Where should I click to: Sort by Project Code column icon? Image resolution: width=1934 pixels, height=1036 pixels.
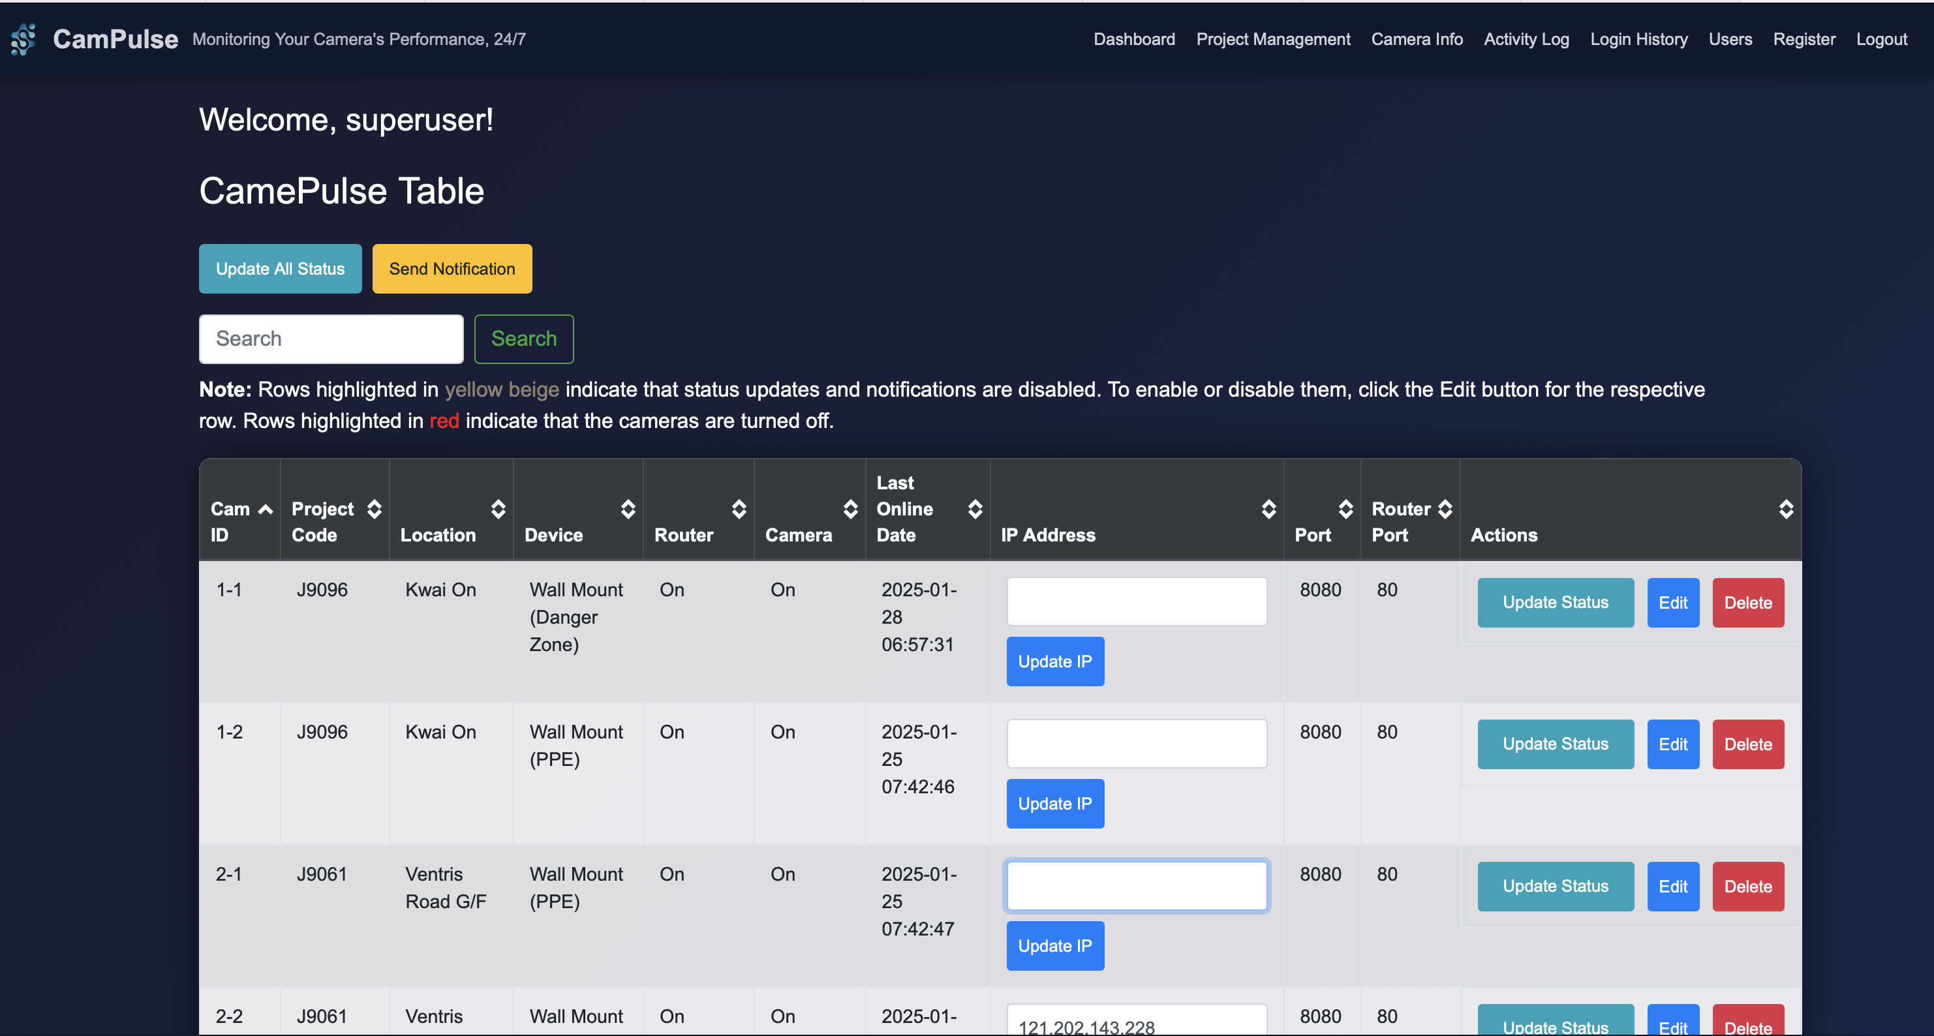[x=374, y=510]
